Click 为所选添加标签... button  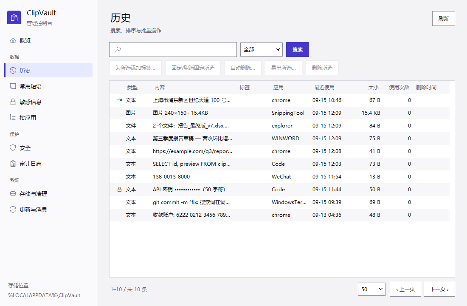[135, 68]
